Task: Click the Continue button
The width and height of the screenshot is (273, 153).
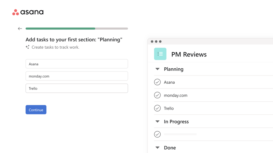Action: point(36,109)
